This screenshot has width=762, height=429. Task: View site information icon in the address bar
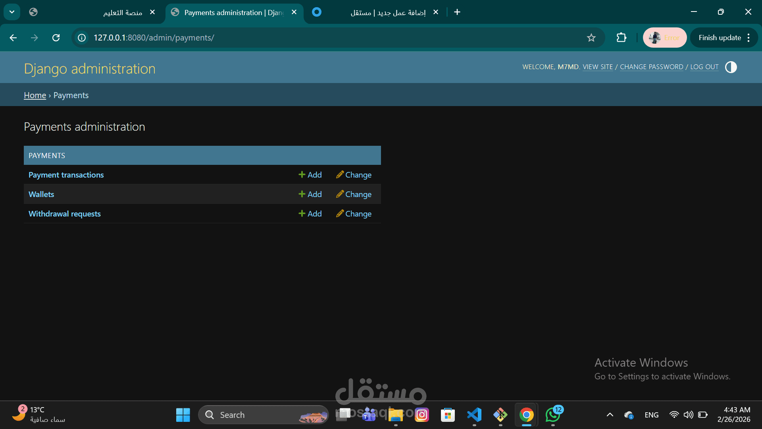click(x=82, y=38)
